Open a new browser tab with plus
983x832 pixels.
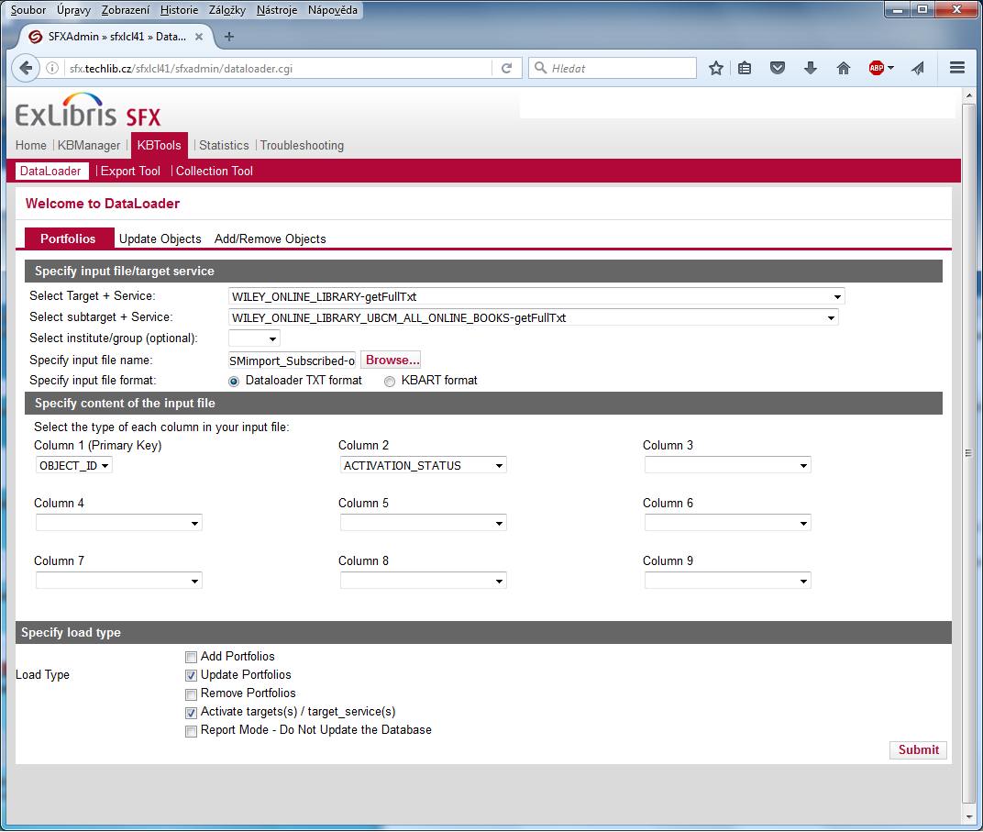click(229, 37)
